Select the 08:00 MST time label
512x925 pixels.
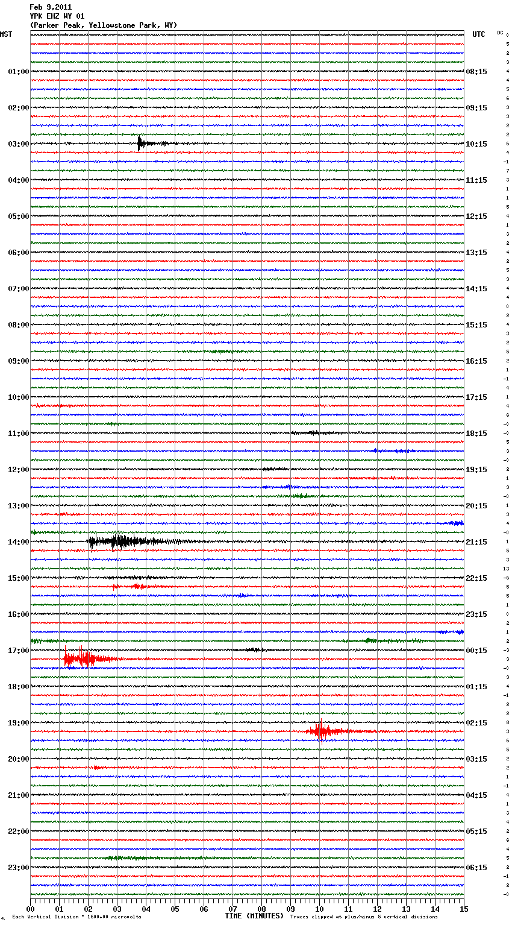19,325
